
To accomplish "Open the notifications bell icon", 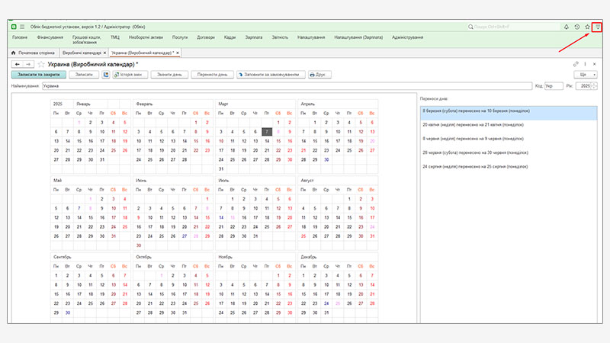I will tap(567, 27).
